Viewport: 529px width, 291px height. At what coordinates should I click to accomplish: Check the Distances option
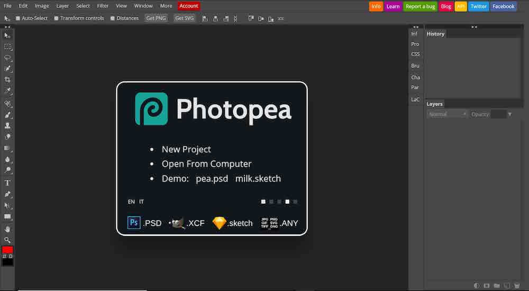pyautogui.click(x=113, y=18)
